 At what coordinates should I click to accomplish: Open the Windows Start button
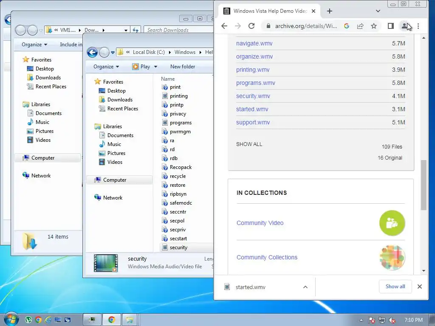coord(11,319)
